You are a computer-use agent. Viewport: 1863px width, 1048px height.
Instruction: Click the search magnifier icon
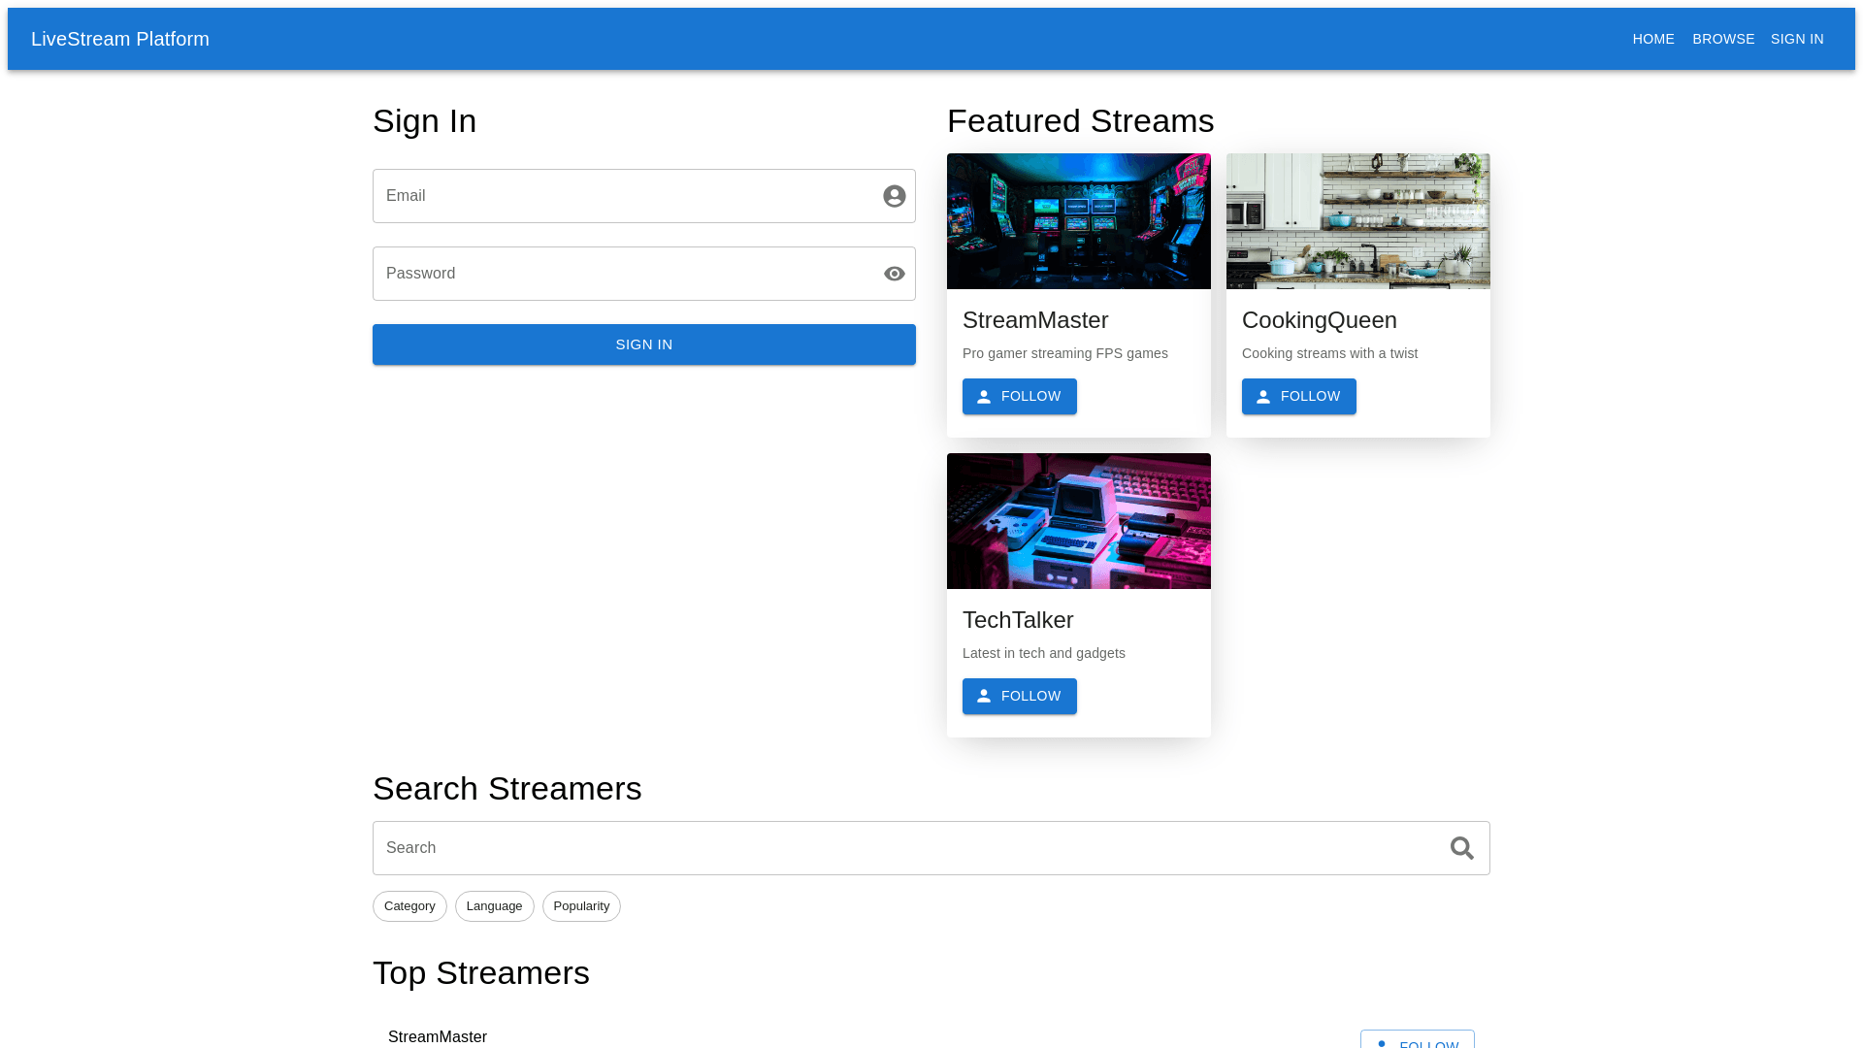click(1461, 848)
